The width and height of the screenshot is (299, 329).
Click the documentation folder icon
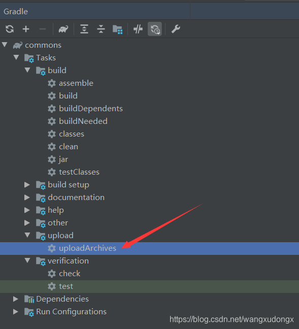click(41, 198)
